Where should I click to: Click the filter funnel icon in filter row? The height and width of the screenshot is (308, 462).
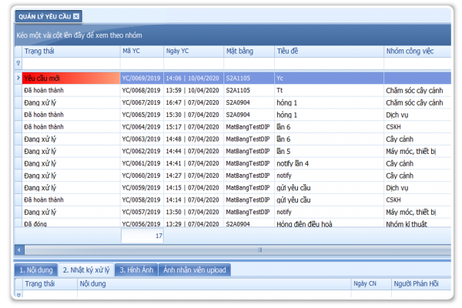coord(18,63)
